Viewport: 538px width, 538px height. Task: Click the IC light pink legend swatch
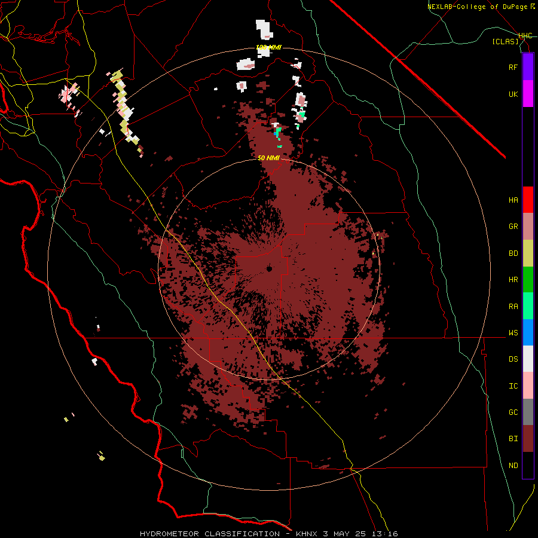tap(528, 386)
